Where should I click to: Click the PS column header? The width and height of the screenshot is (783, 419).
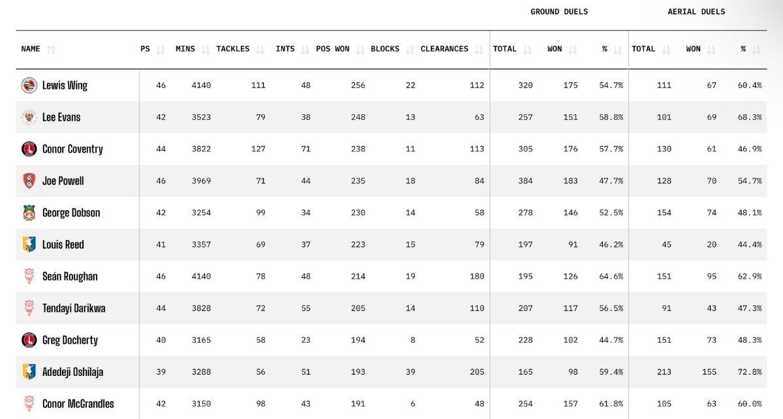[x=145, y=49]
